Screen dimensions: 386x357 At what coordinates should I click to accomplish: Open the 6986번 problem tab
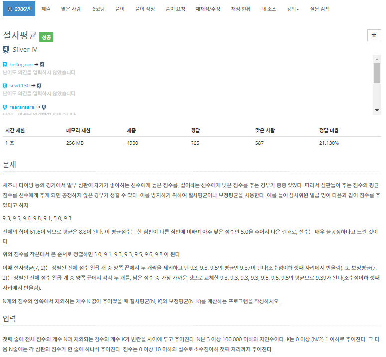click(19, 9)
